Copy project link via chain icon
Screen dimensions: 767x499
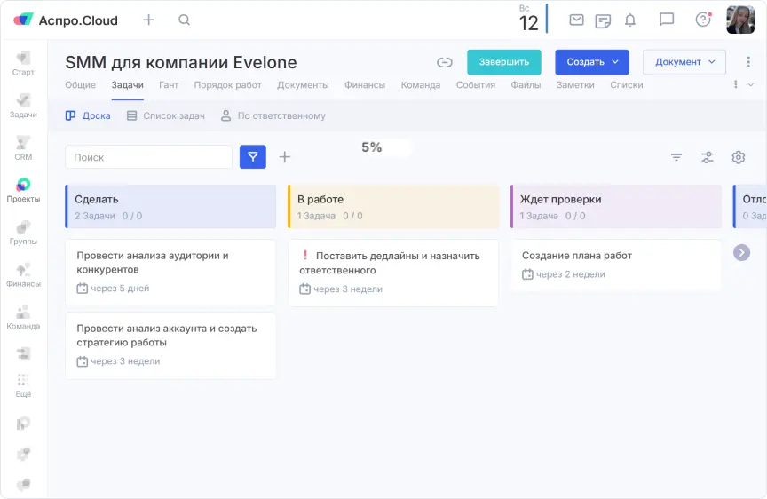pyautogui.click(x=445, y=62)
